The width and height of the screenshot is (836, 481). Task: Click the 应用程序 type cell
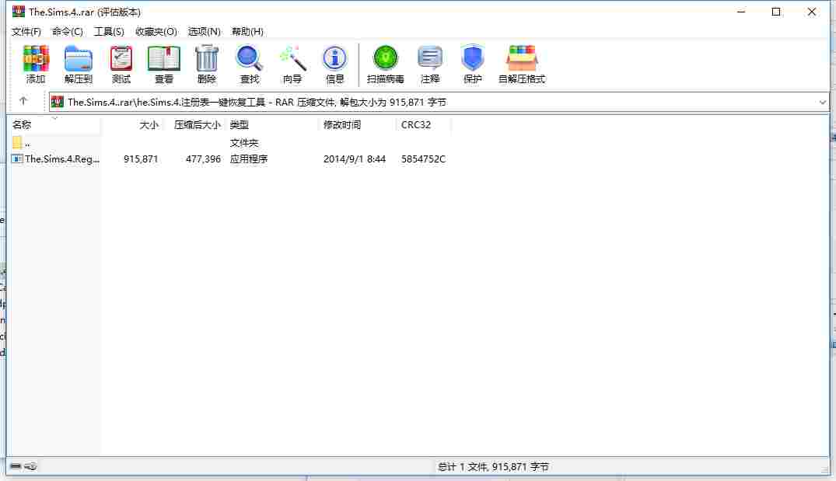pos(248,159)
